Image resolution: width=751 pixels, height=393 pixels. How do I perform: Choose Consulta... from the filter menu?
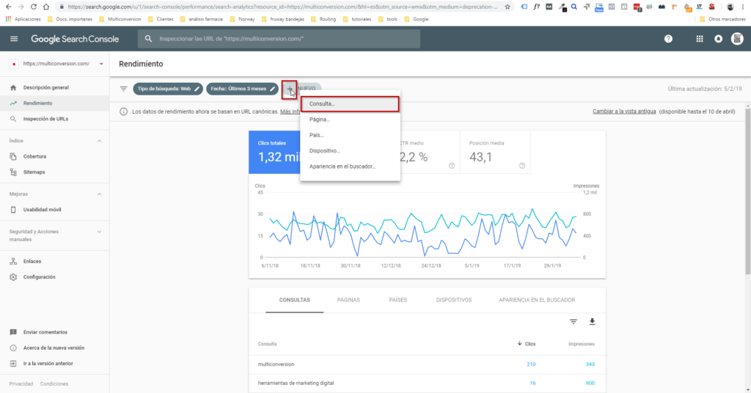click(350, 104)
